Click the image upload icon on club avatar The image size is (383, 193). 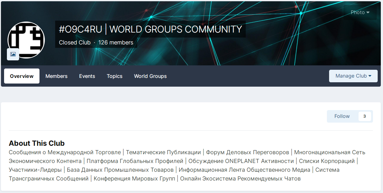tap(13, 54)
